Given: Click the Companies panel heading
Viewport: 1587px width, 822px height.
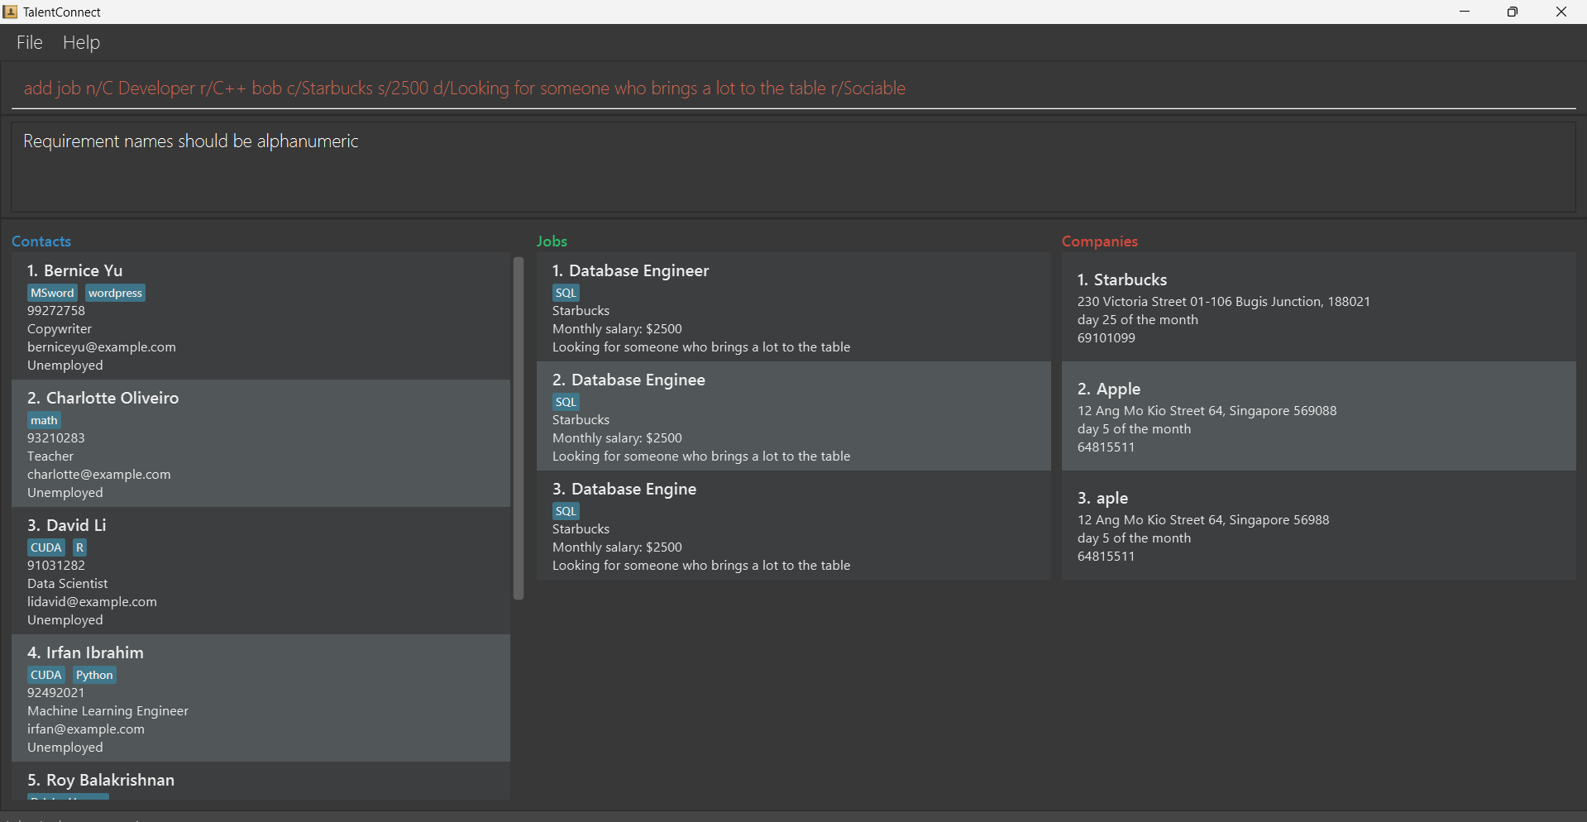Looking at the screenshot, I should click(x=1100, y=241).
